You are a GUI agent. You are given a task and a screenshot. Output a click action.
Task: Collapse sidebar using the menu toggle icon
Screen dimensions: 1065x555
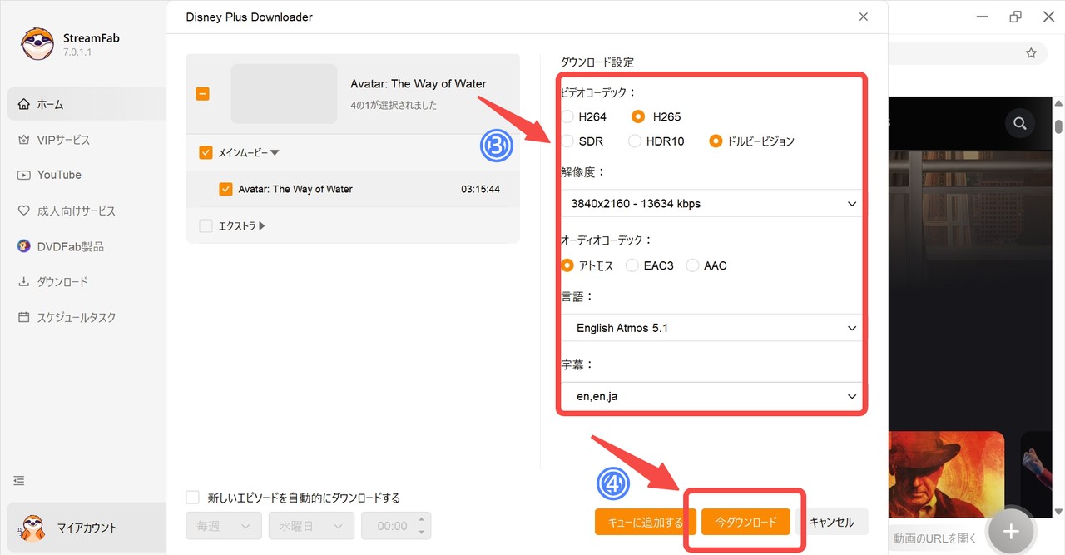coord(19,481)
